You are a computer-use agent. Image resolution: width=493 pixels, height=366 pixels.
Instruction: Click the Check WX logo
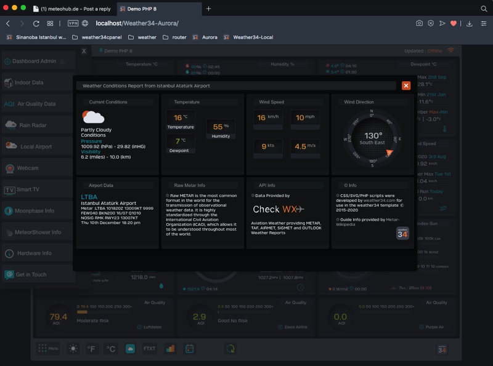pos(279,209)
